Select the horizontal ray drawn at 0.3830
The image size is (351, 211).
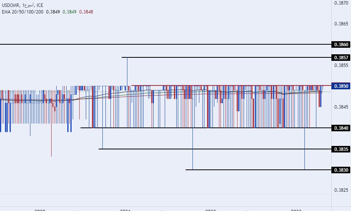(259, 170)
